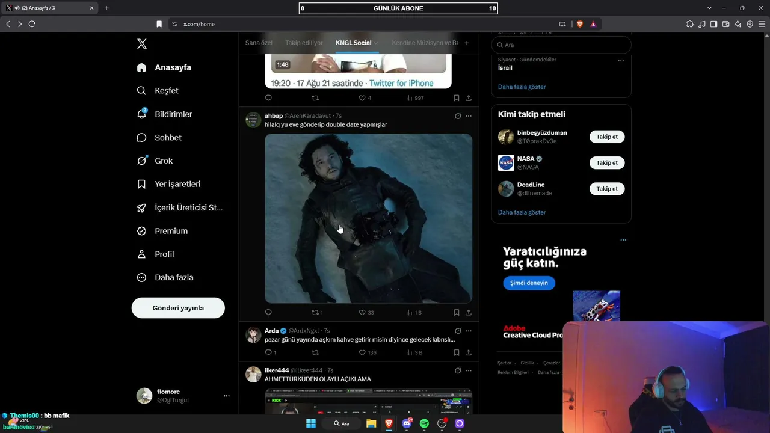Repost ahbap's double date post
This screenshot has width=770, height=433.
pos(315,313)
